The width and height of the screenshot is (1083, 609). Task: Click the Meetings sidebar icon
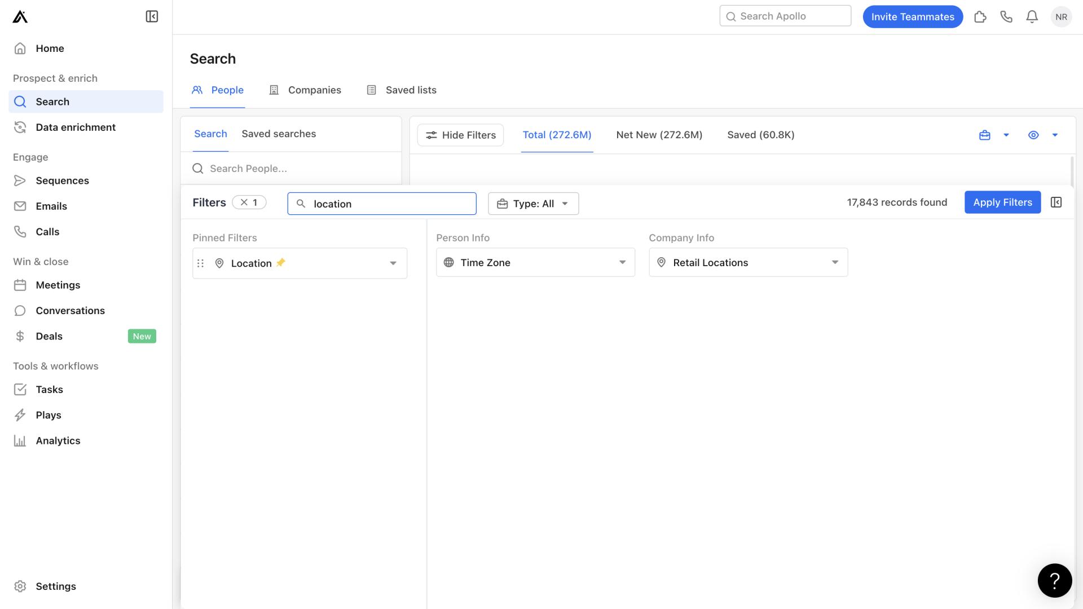pyautogui.click(x=20, y=285)
